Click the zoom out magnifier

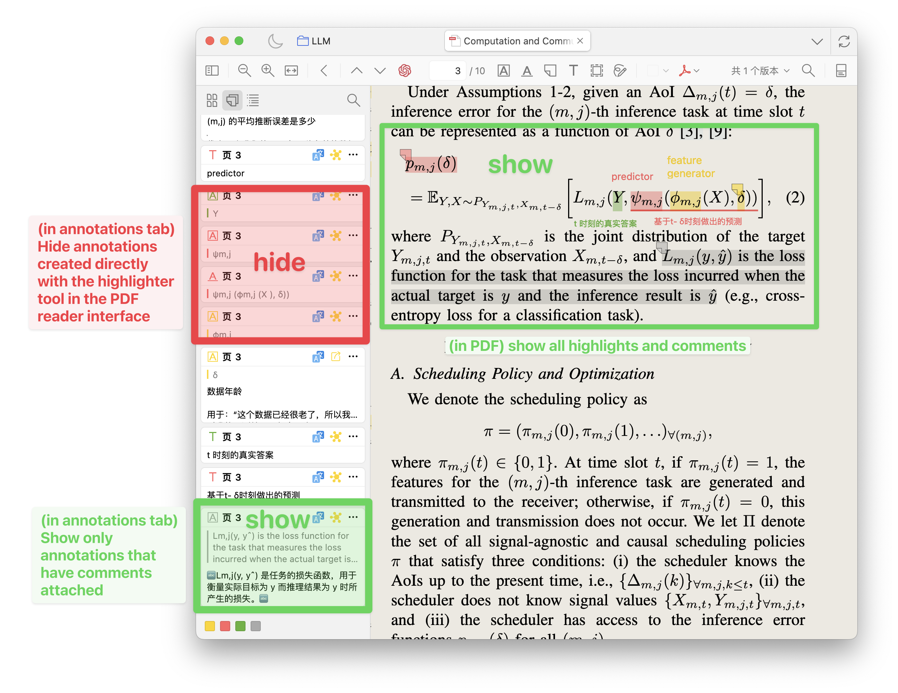pyautogui.click(x=244, y=71)
